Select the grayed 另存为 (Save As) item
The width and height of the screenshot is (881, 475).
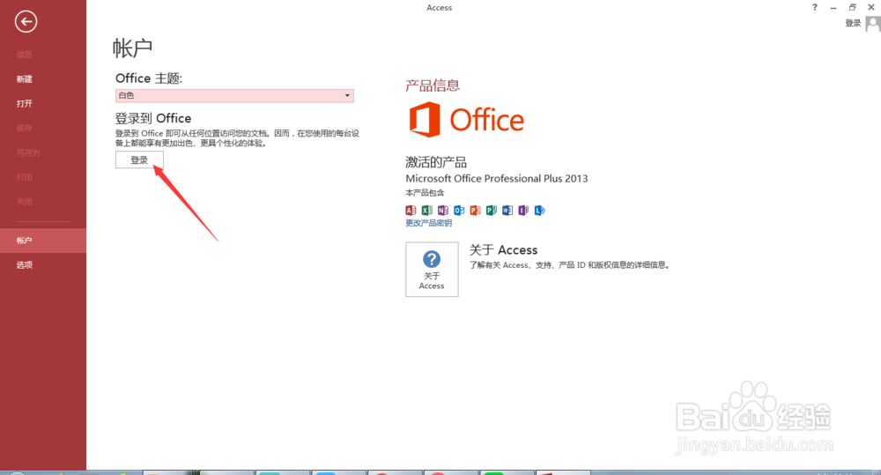[28, 153]
